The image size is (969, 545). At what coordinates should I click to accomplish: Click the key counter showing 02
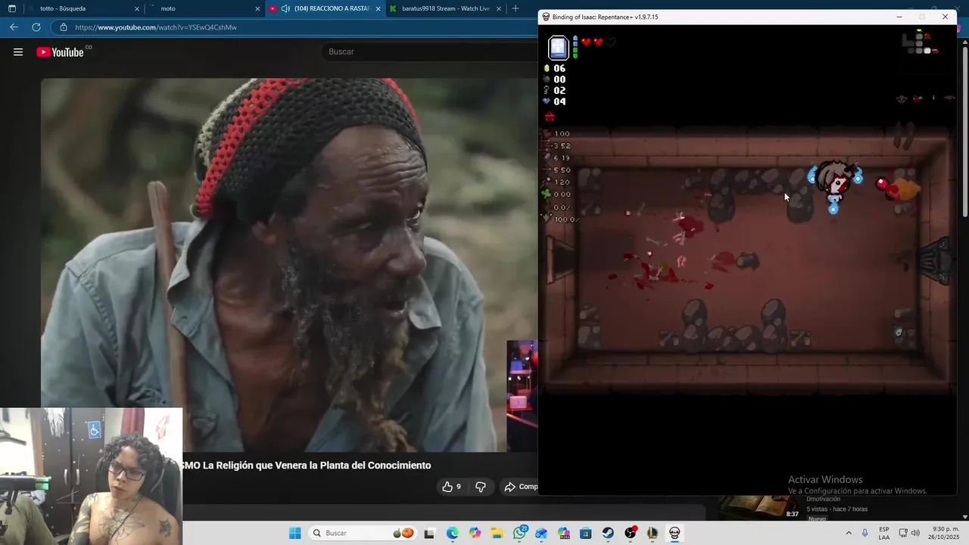click(x=555, y=90)
